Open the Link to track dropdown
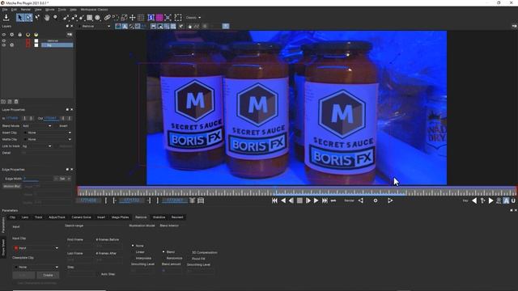Viewport: 518px width, 291px height. tap(36, 145)
